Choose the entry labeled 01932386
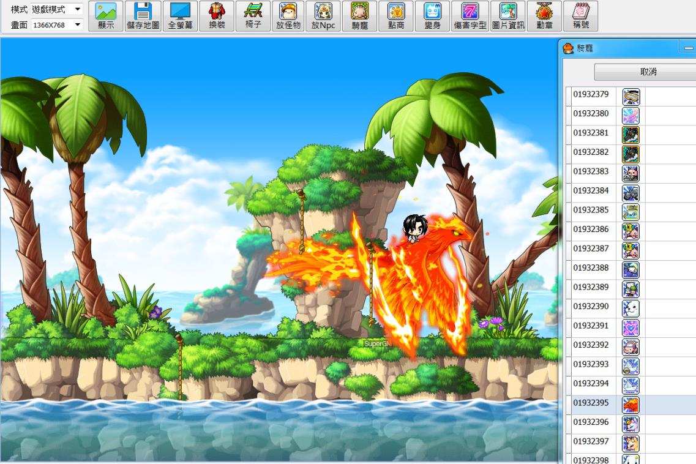Image resolution: width=696 pixels, height=464 pixels. 591,229
